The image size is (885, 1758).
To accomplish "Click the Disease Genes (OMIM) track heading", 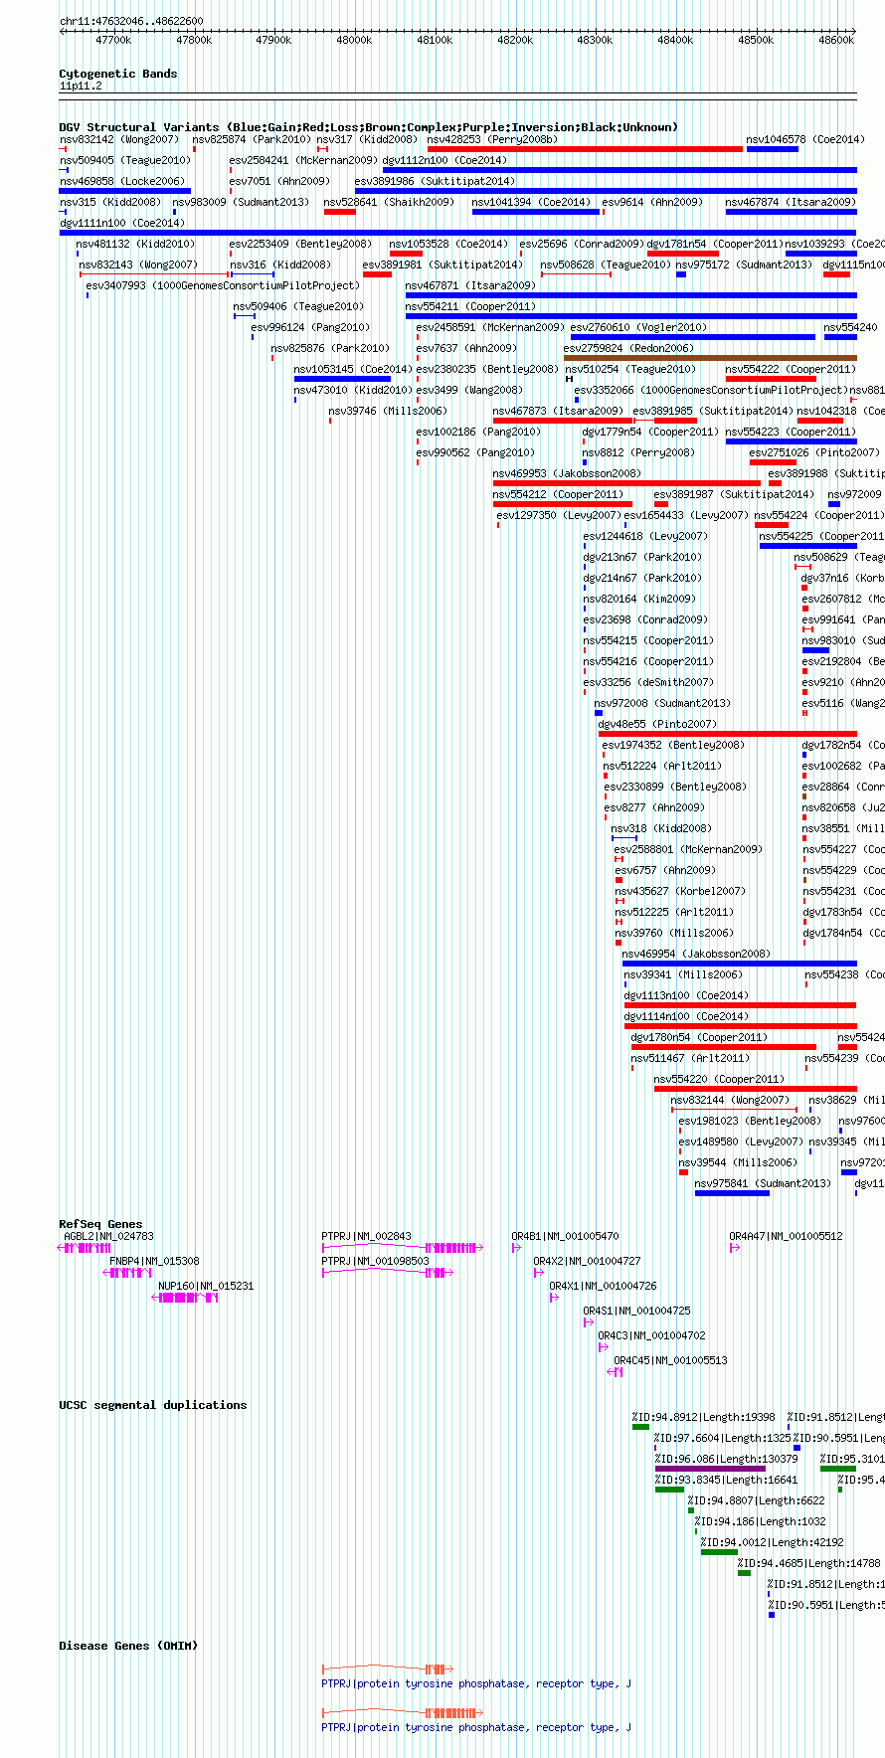I will click(128, 1646).
